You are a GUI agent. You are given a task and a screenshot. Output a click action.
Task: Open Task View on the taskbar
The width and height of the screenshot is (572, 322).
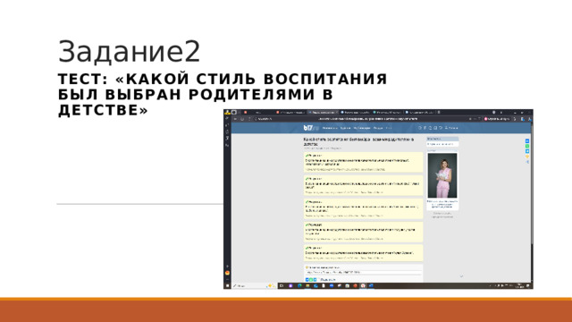[x=282, y=286]
